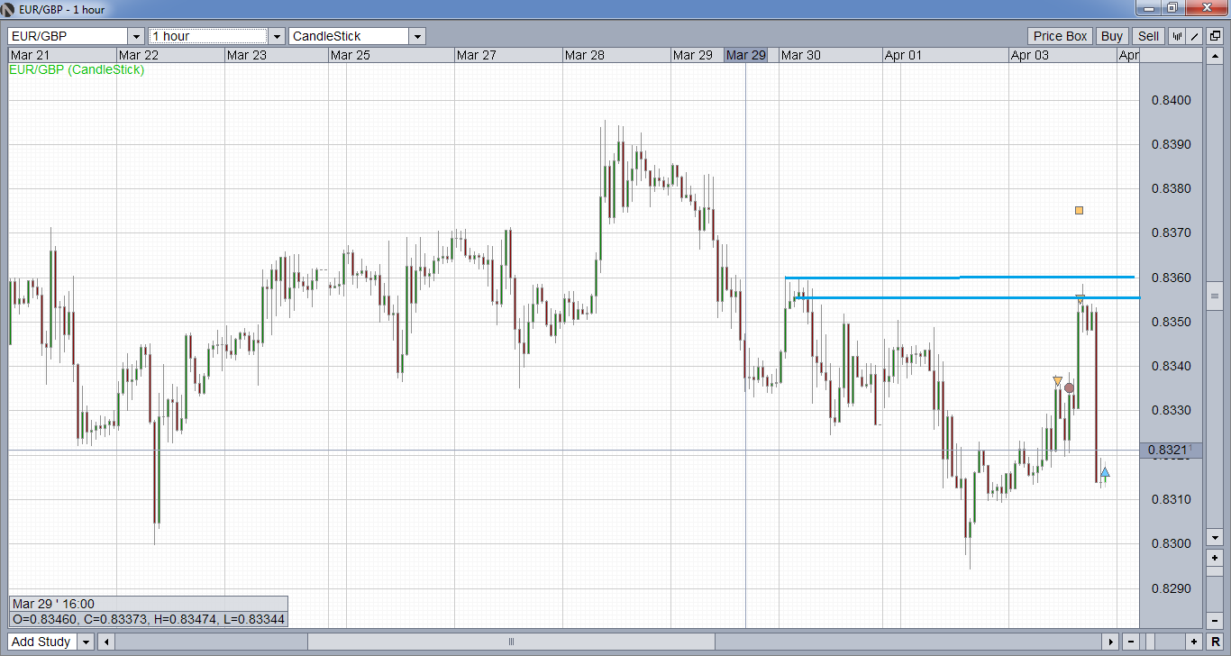The image size is (1231, 656).
Task: Zoom out time axis with minus button
Action: [1132, 642]
